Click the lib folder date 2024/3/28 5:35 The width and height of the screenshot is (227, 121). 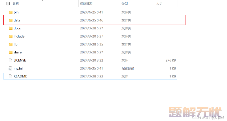coord(92,44)
